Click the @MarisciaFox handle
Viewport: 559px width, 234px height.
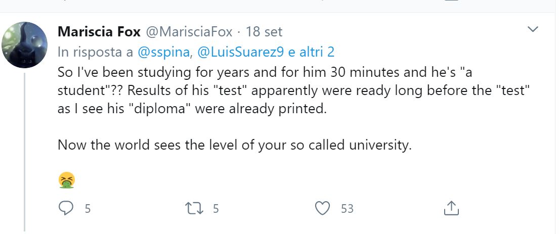tap(188, 32)
